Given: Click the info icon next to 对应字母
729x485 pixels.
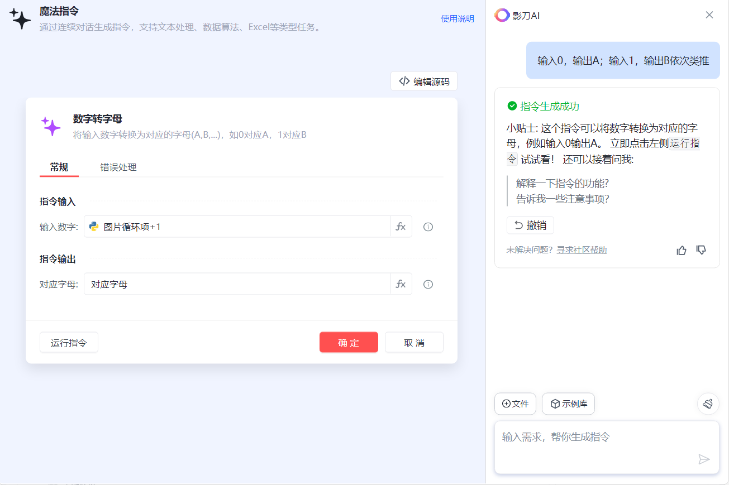Looking at the screenshot, I should click(x=428, y=284).
